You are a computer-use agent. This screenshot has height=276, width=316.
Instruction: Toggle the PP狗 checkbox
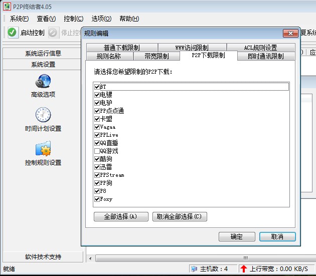(x=97, y=183)
